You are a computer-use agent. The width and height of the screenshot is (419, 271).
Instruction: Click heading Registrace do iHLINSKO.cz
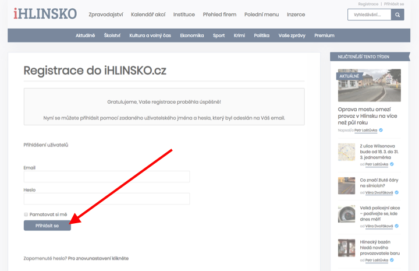[95, 71]
